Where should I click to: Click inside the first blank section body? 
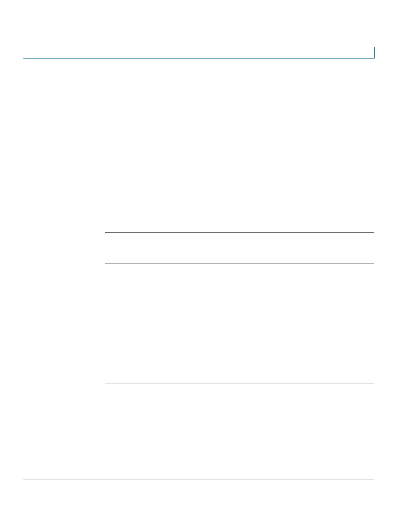[240, 161]
